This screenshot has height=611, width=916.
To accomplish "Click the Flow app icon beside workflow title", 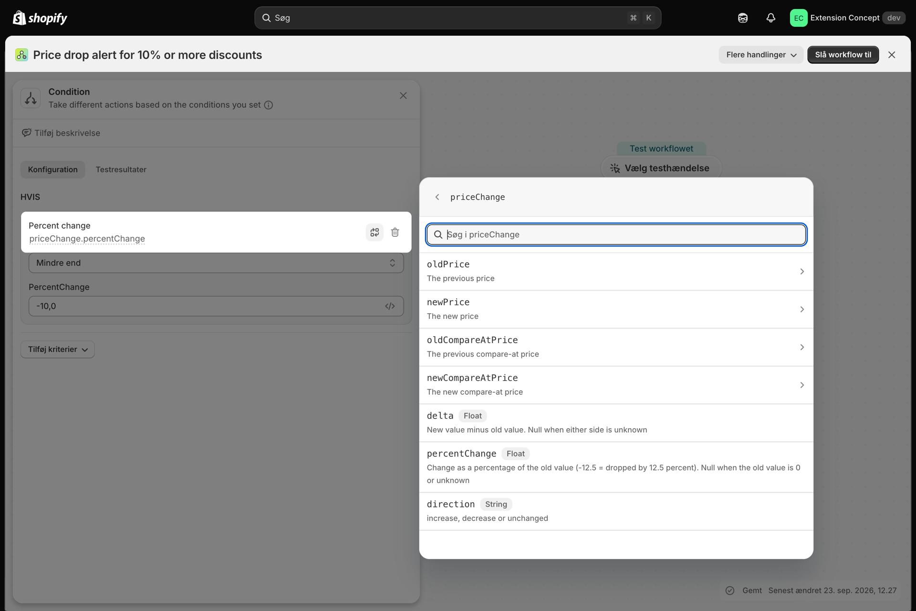I will pos(21,55).
